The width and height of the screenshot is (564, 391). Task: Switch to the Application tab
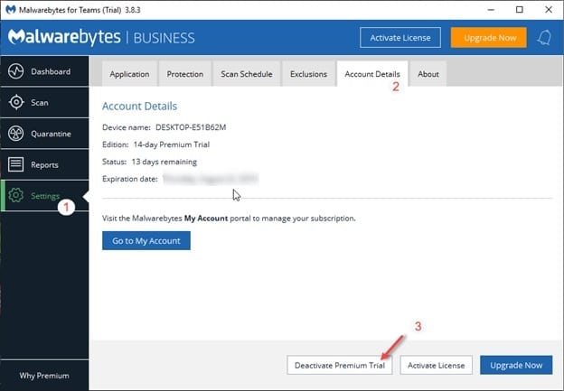tap(129, 74)
